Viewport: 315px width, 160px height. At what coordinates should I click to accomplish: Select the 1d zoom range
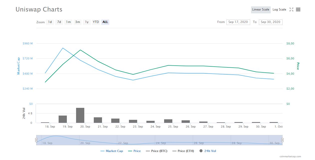pos(50,22)
